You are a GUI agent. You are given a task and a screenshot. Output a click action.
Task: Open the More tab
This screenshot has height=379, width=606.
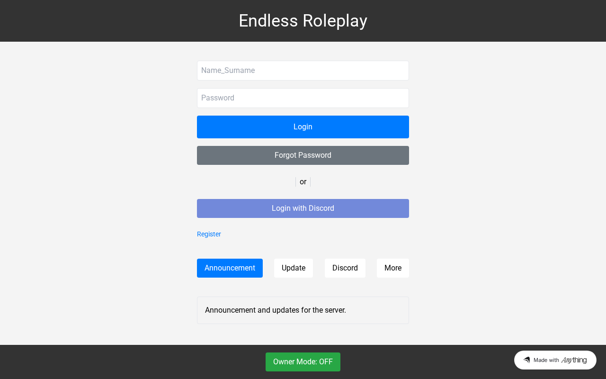(393, 268)
